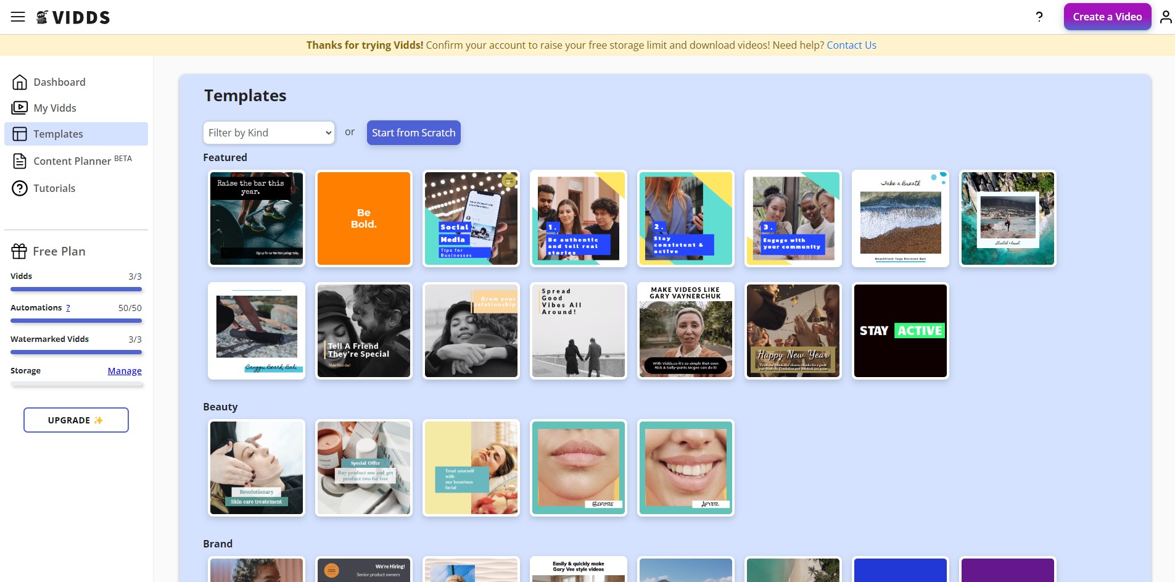Choose the Stay Active template thumbnail
The image size is (1175, 582).
(901, 331)
